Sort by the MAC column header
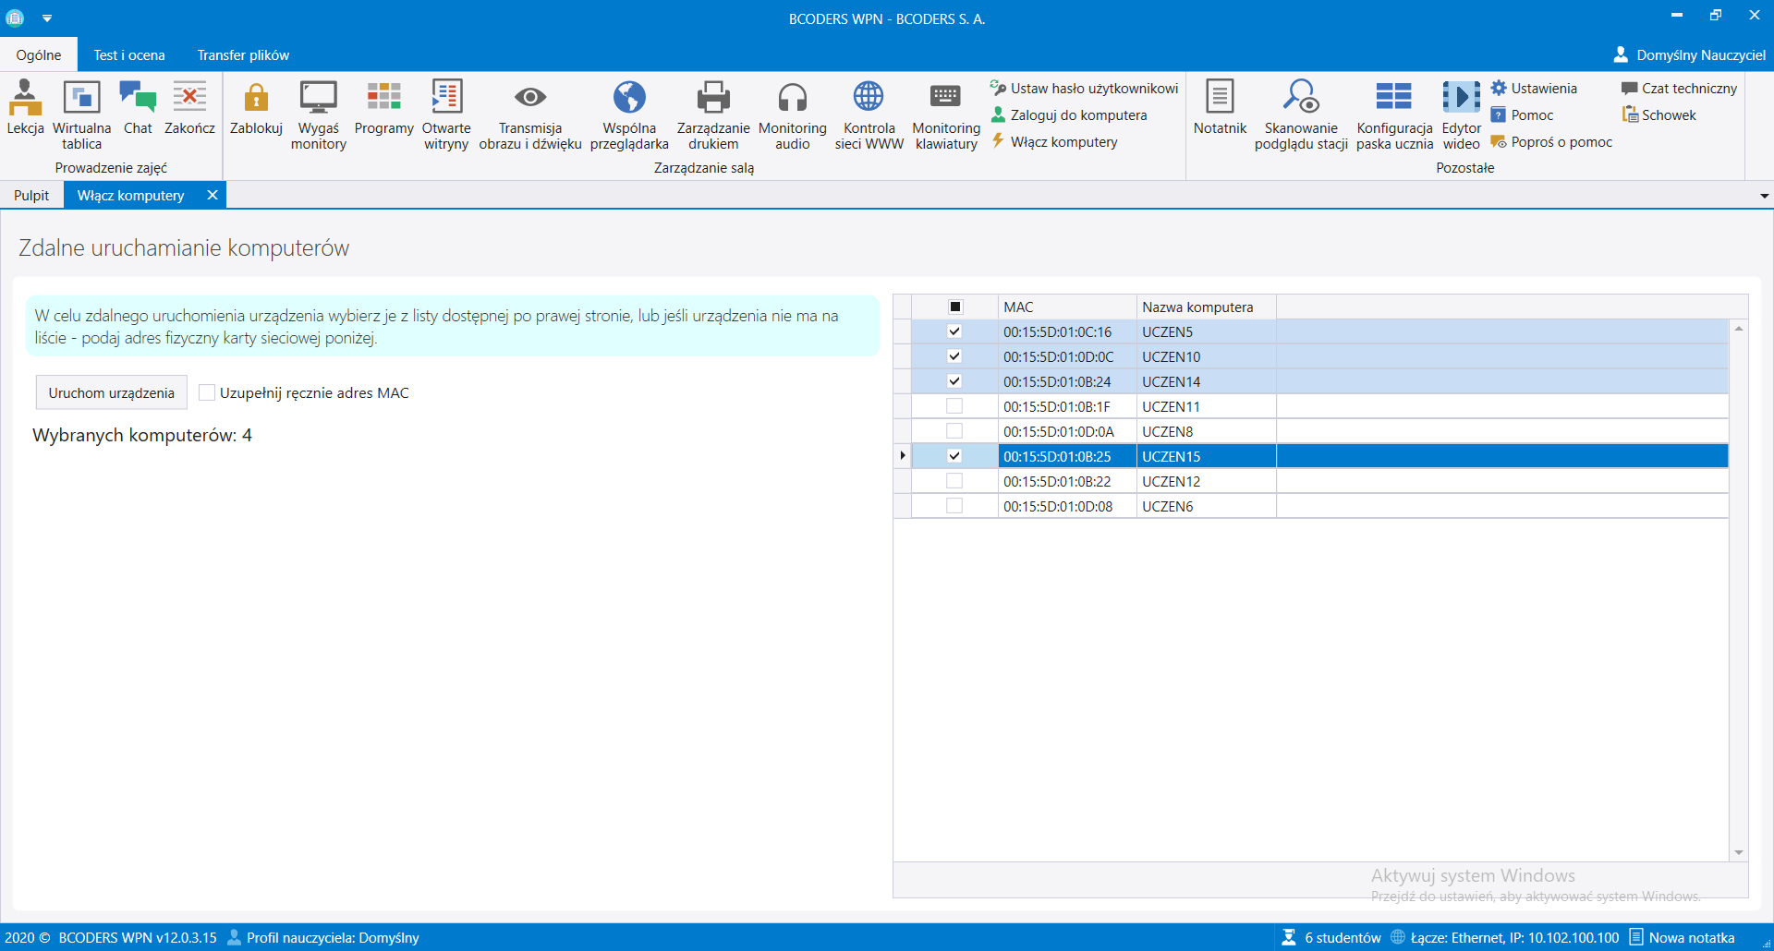The height and width of the screenshot is (951, 1774). (x=1067, y=307)
